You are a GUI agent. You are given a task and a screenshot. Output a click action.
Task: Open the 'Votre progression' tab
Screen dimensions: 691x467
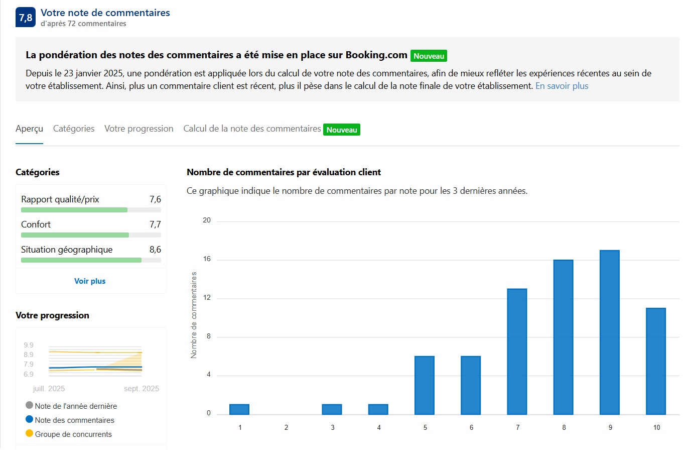pos(139,129)
